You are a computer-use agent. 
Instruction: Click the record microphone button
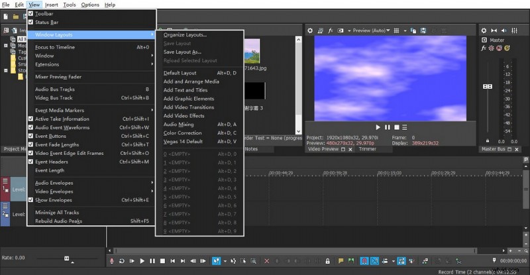coord(111,261)
